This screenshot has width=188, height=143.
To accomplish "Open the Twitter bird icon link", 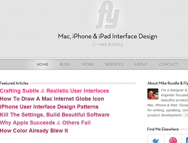I will [x=156, y=141].
